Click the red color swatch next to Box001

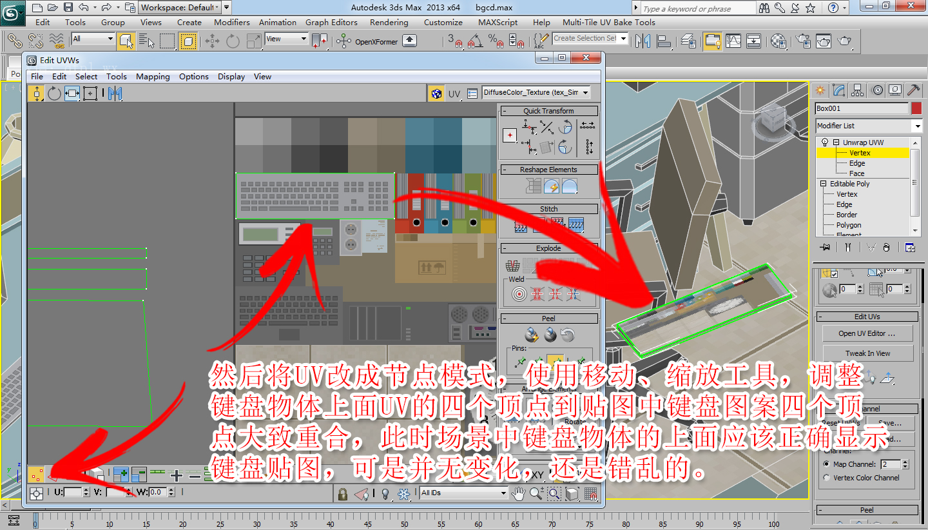point(918,108)
